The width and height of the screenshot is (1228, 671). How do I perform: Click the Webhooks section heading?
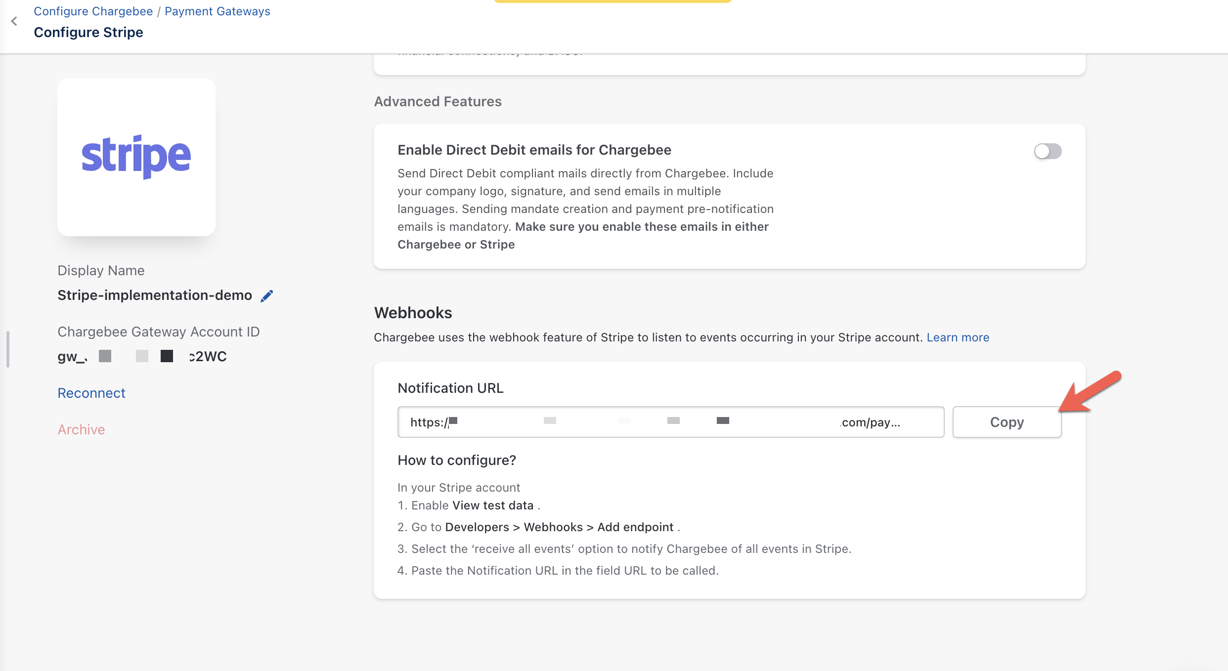[x=413, y=313]
